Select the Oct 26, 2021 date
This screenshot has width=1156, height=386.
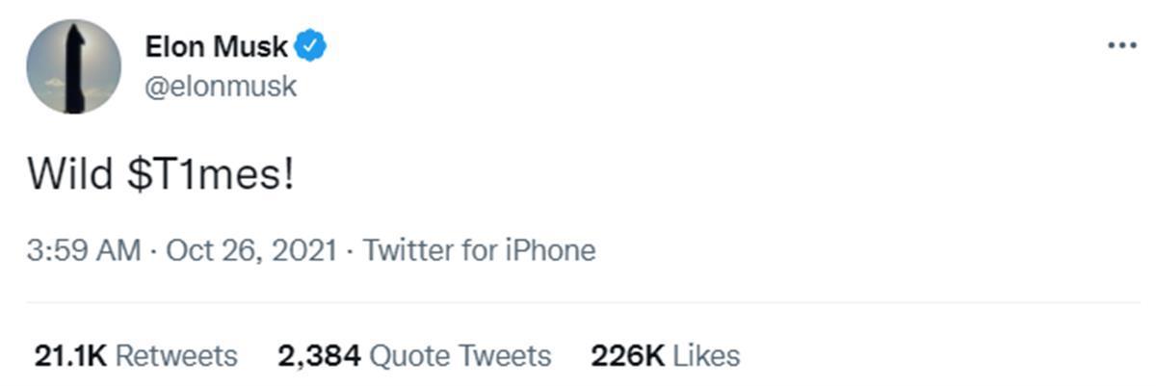point(251,251)
